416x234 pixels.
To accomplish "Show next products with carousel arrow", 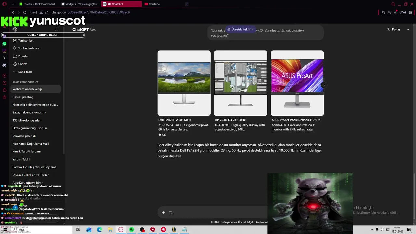I will tap(324, 85).
